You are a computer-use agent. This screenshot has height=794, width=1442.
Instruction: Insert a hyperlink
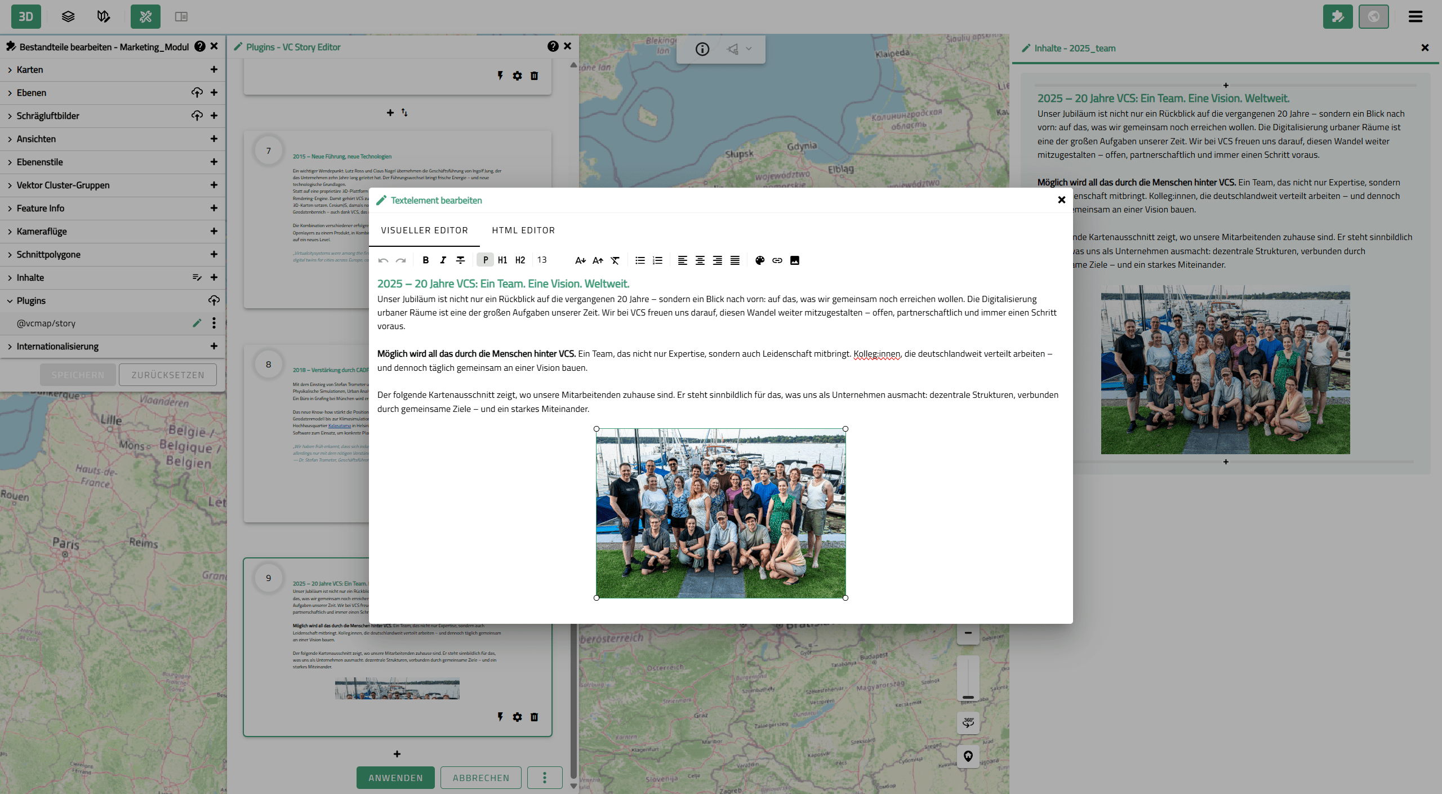(777, 260)
